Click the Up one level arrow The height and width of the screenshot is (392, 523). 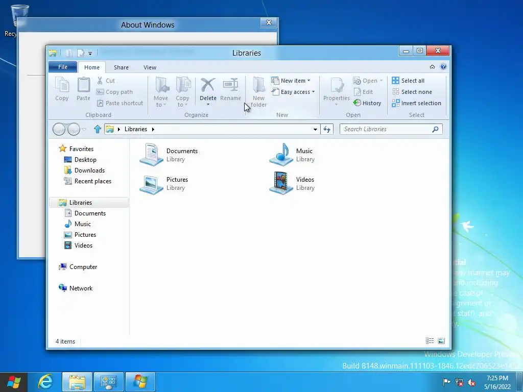coord(97,129)
